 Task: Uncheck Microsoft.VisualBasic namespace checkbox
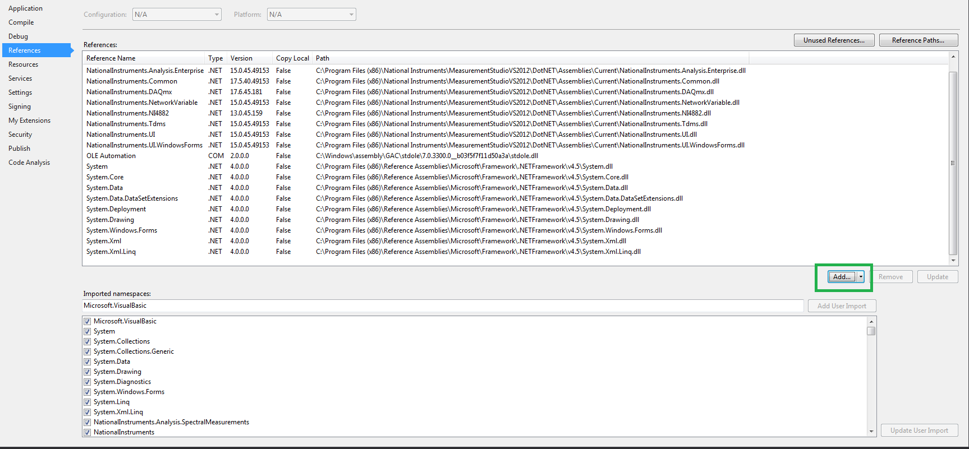tap(87, 322)
